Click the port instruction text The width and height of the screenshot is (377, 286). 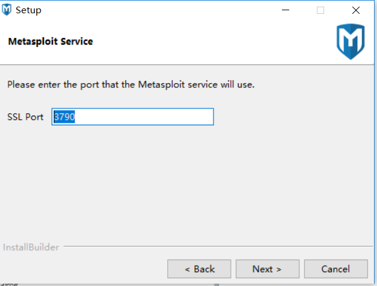click(131, 84)
